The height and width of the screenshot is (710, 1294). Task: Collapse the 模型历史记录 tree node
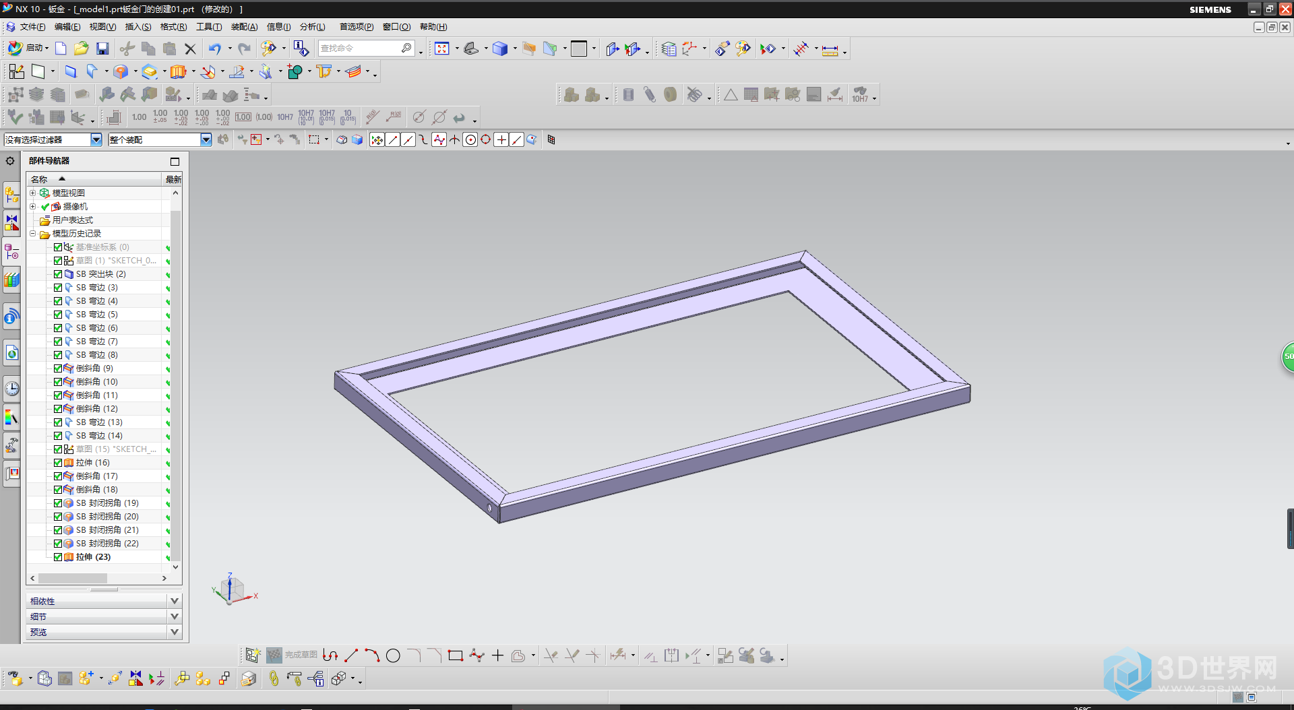click(x=32, y=234)
